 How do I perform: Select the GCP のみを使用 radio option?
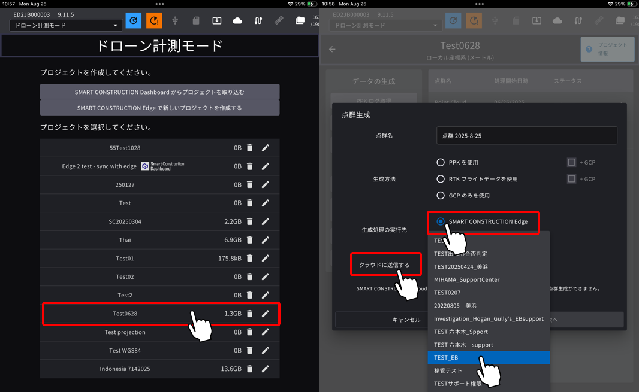(440, 195)
